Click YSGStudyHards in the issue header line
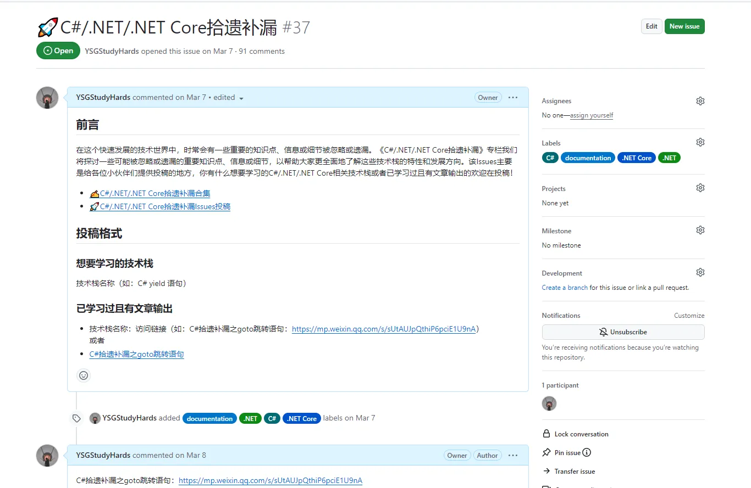This screenshot has height=488, width=751. coord(112,51)
